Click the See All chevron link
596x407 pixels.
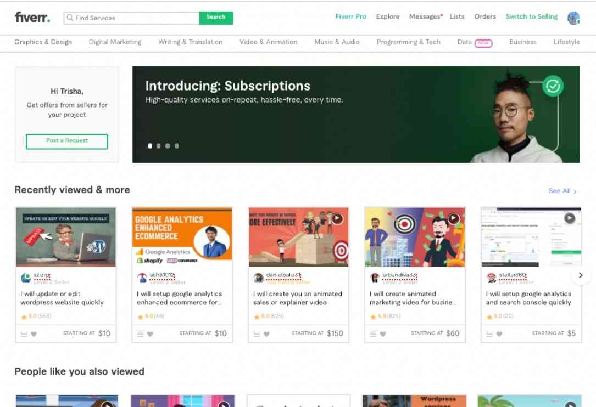(562, 191)
